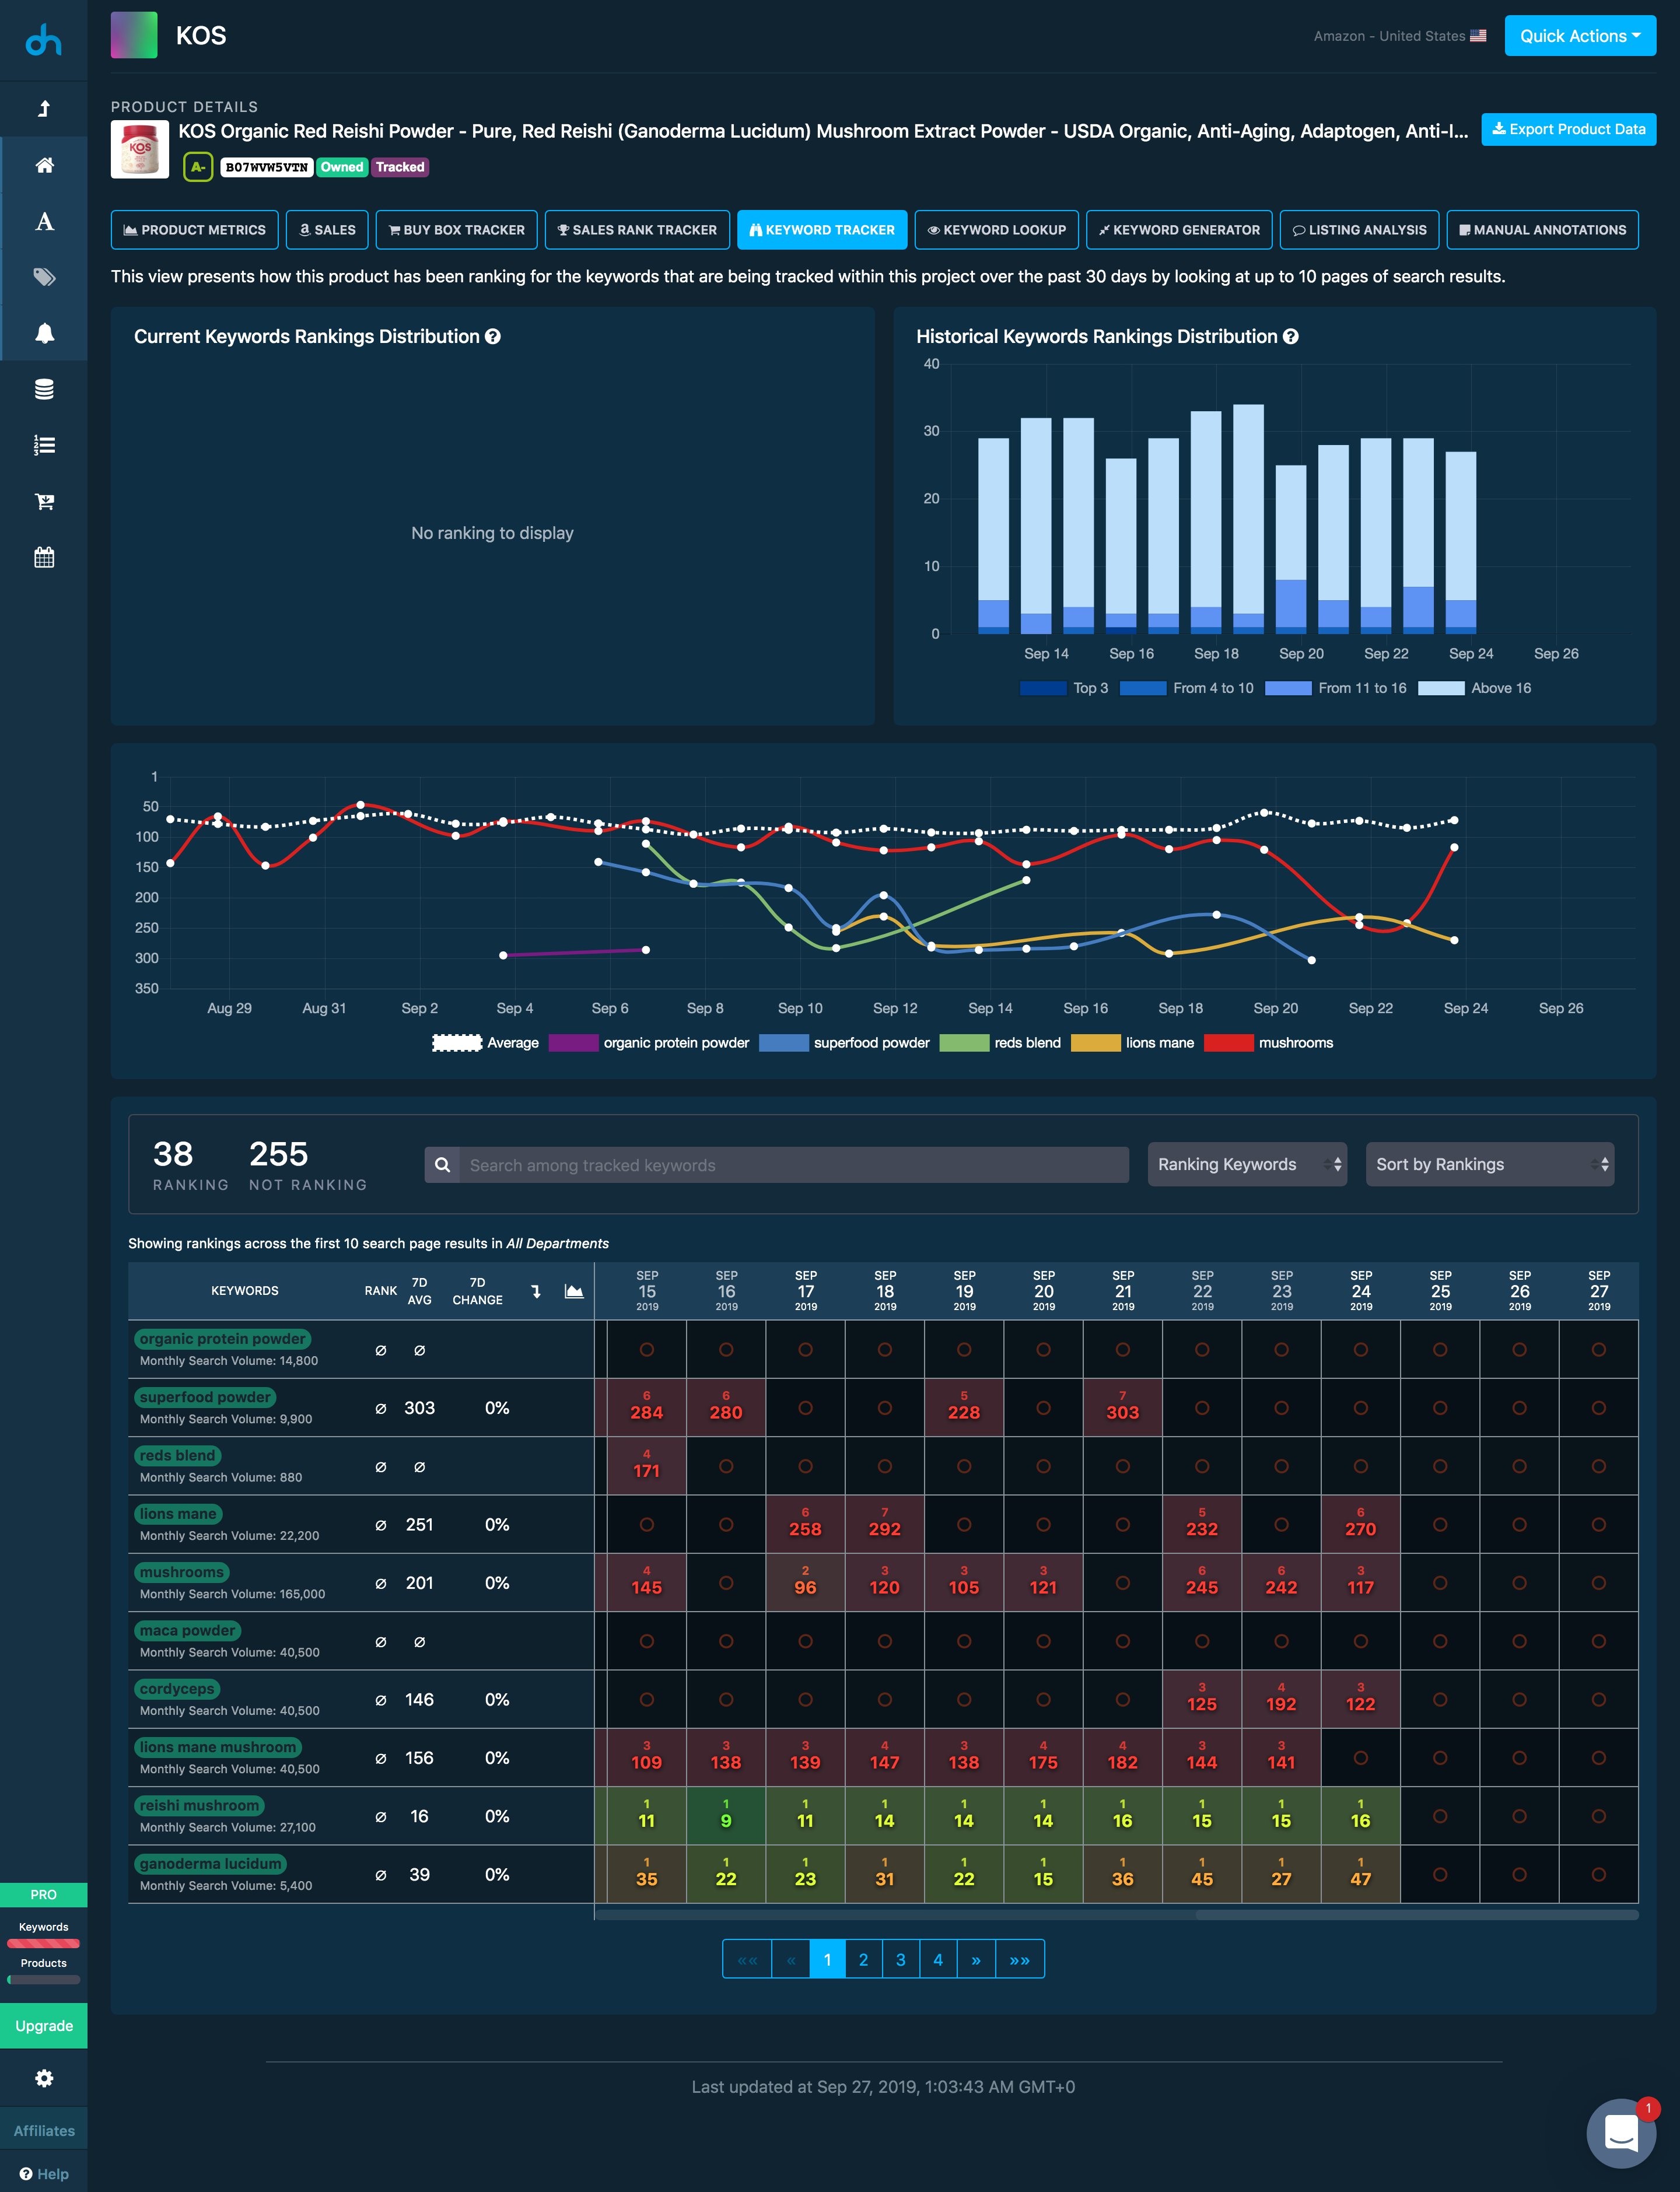Toggle From 4 to 10 legend series

coord(1187,688)
